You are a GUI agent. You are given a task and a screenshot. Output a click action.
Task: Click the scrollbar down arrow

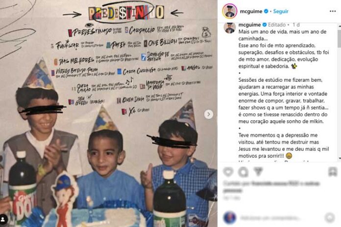tap(340, 159)
